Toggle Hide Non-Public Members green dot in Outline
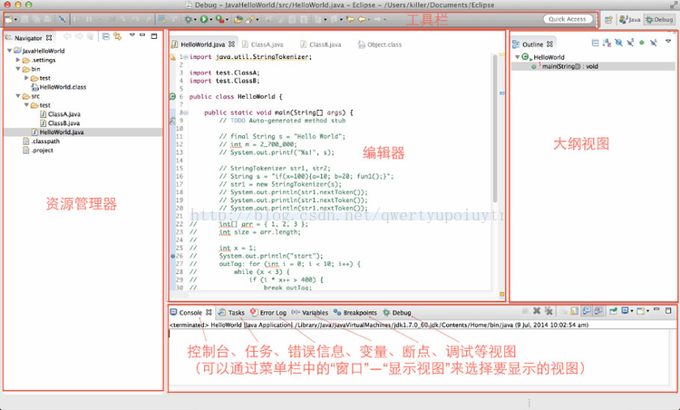Viewport: 680px width, 410px height. tap(642, 43)
